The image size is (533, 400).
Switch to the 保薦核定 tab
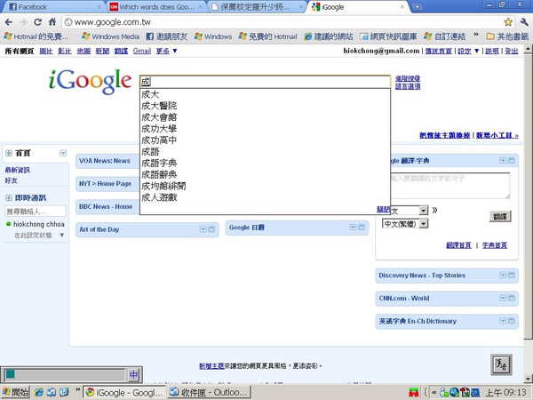click(255, 7)
